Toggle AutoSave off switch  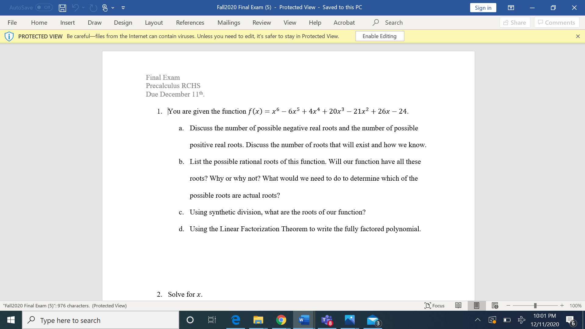click(44, 8)
